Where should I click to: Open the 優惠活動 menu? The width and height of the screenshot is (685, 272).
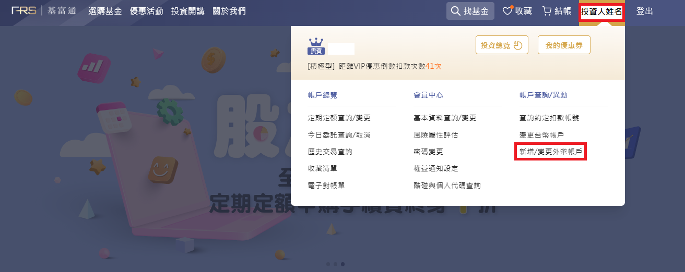pyautogui.click(x=146, y=11)
